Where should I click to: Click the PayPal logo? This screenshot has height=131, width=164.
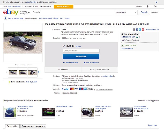[65, 89]
